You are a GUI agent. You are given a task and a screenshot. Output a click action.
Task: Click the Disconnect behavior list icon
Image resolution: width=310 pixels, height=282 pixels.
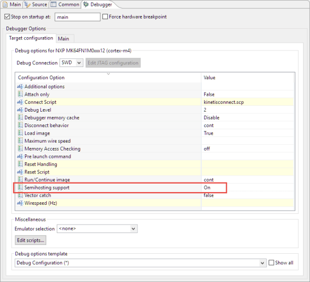(x=20, y=125)
